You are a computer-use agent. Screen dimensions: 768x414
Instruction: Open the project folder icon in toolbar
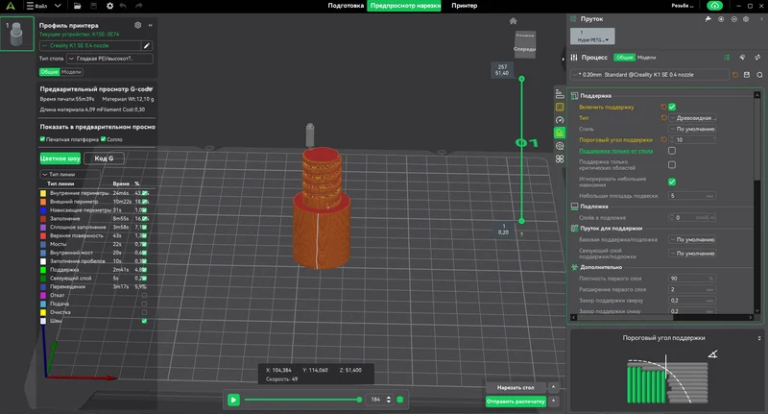(x=78, y=6)
